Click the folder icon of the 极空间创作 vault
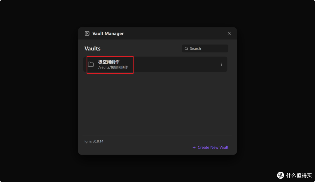 pyautogui.click(x=91, y=64)
